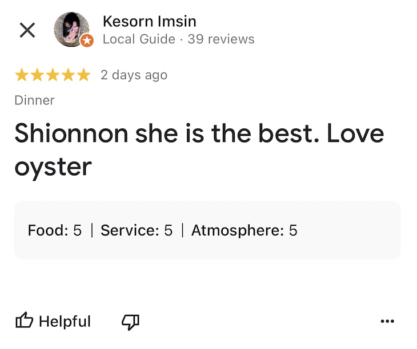This screenshot has width=417, height=349.
Task: Click the Dinner meal type label
Action: pyautogui.click(x=34, y=100)
